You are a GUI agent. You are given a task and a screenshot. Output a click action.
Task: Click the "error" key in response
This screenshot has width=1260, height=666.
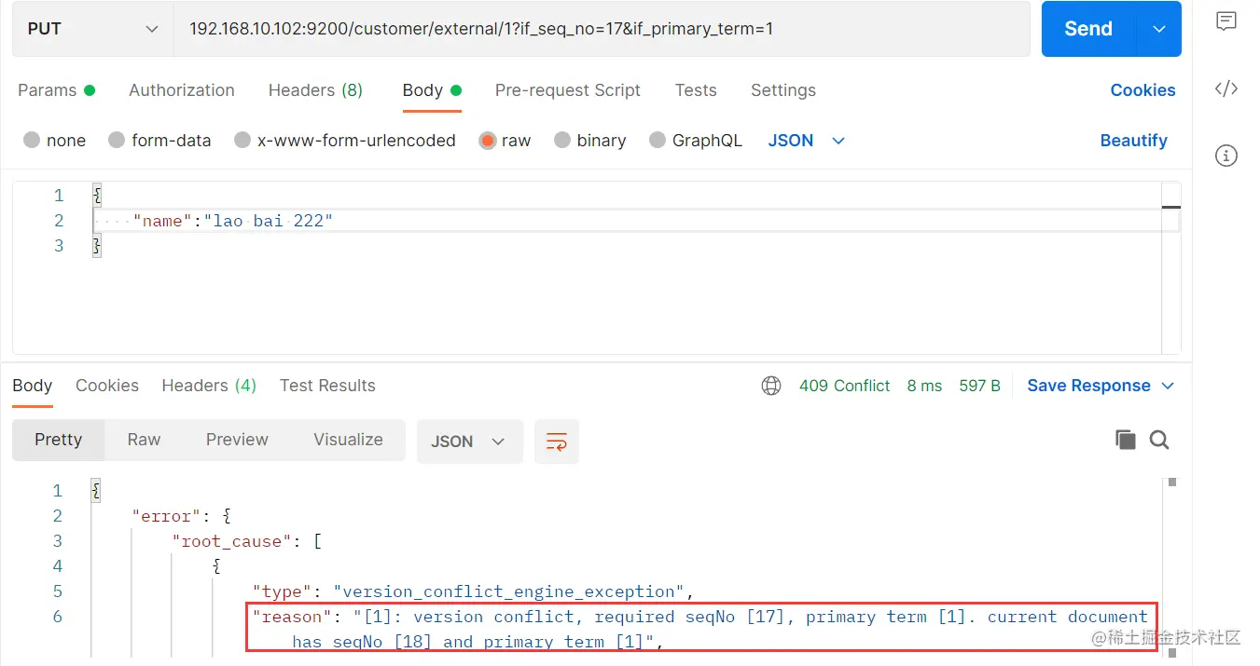coord(167,516)
